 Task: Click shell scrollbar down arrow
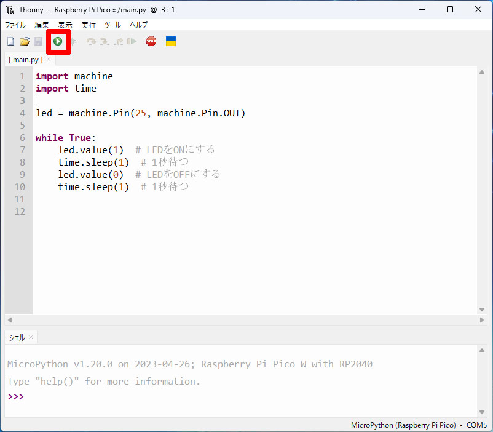tap(482, 412)
